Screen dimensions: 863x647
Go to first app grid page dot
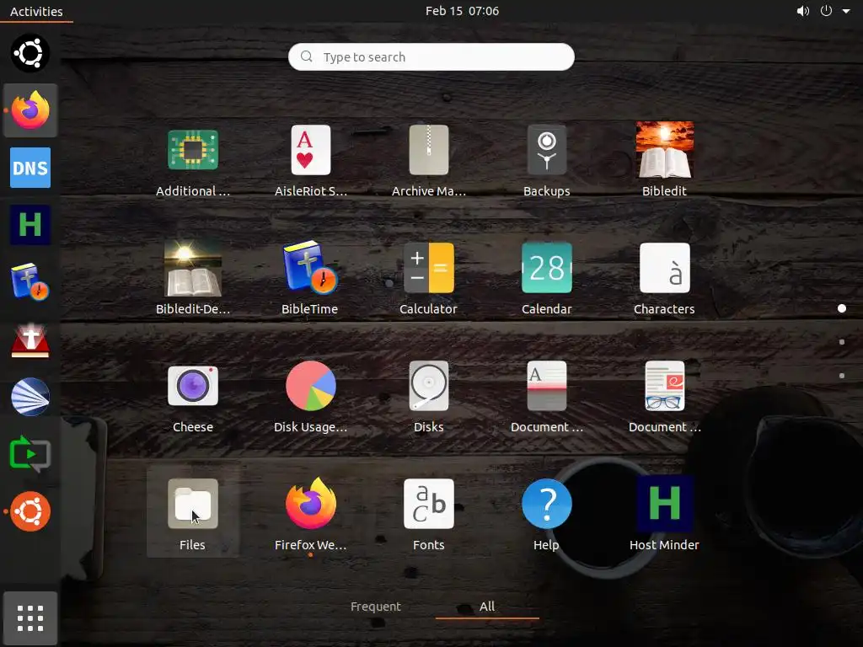[842, 308]
